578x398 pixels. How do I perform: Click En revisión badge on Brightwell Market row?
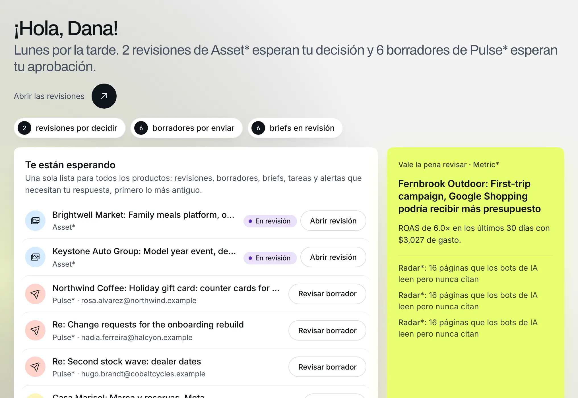[x=270, y=221]
